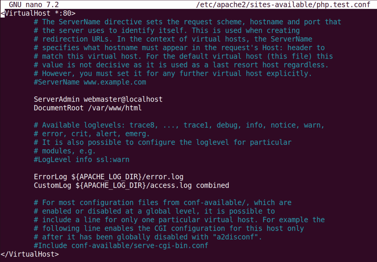Click the closing </VirtualHost> tag
The height and width of the screenshot is (262, 377).
tap(30, 254)
